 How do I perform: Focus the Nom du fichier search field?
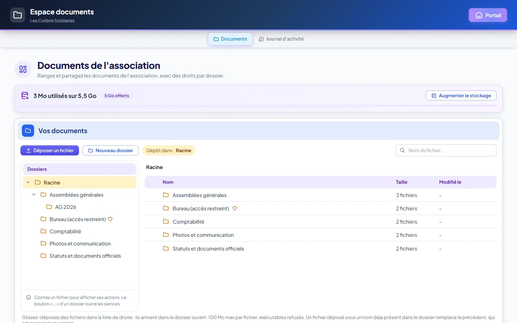(x=446, y=150)
